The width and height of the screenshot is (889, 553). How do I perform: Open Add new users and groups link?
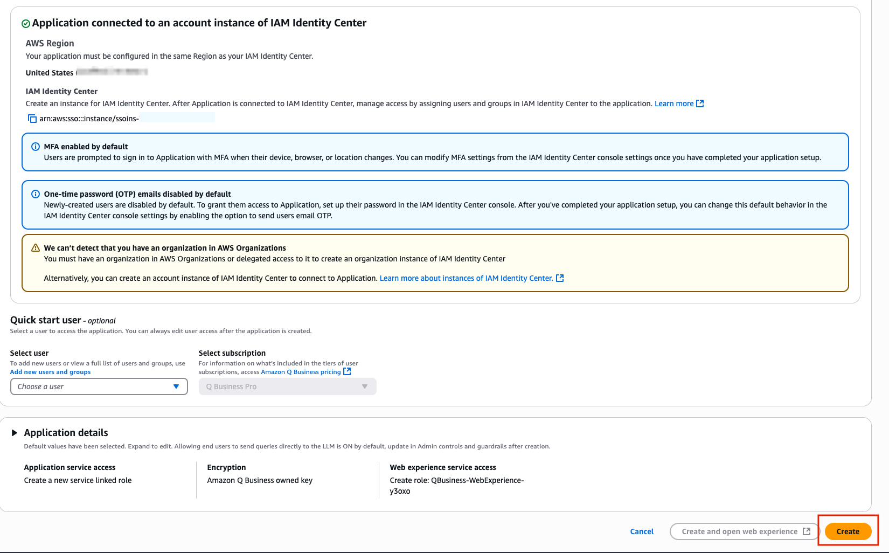(x=50, y=372)
